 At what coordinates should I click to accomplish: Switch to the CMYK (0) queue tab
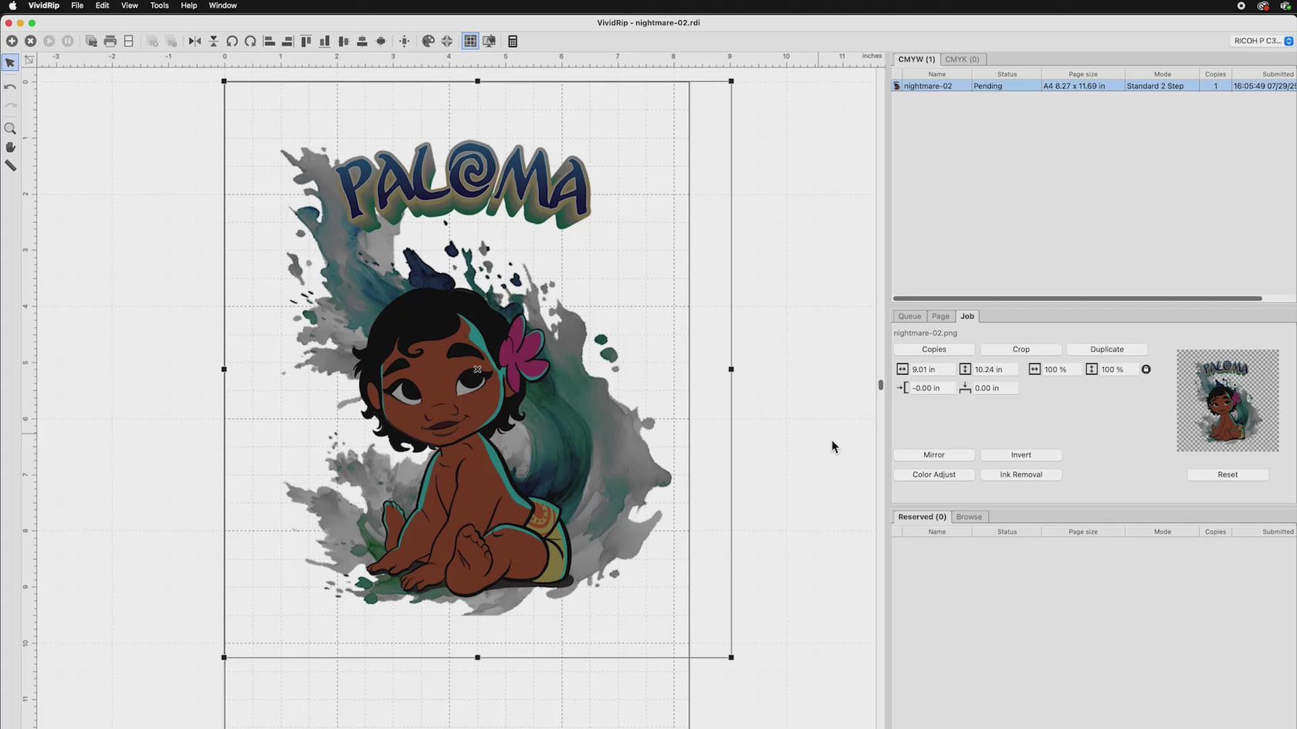(962, 59)
